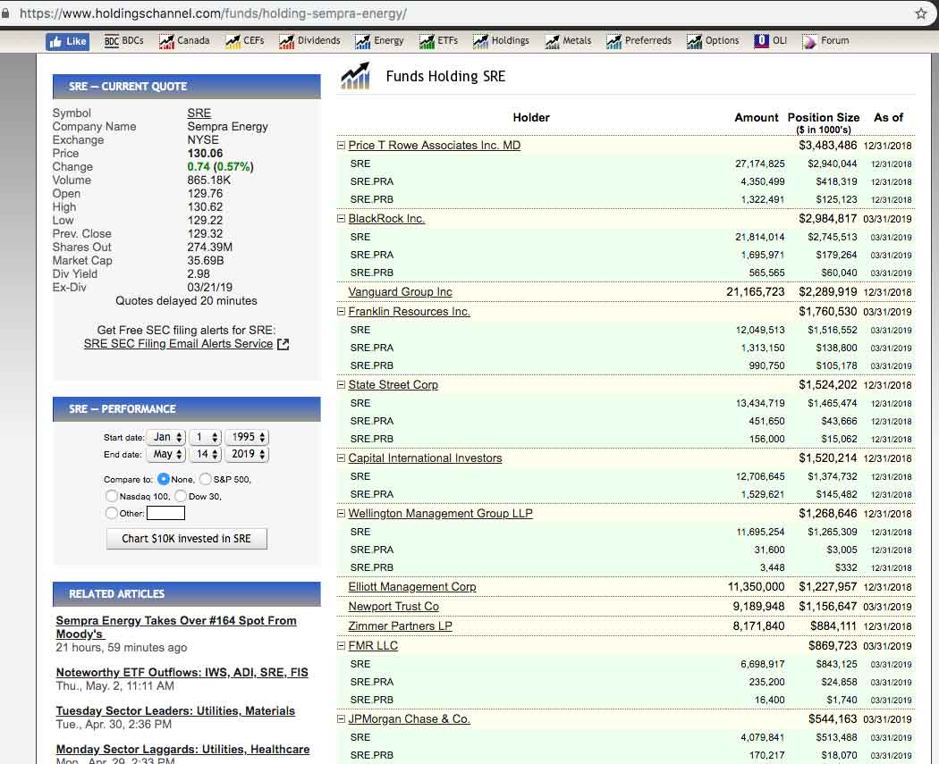Image resolution: width=939 pixels, height=764 pixels.
Task: Click external link icon beside Email Alerts Service
Action: 283,344
